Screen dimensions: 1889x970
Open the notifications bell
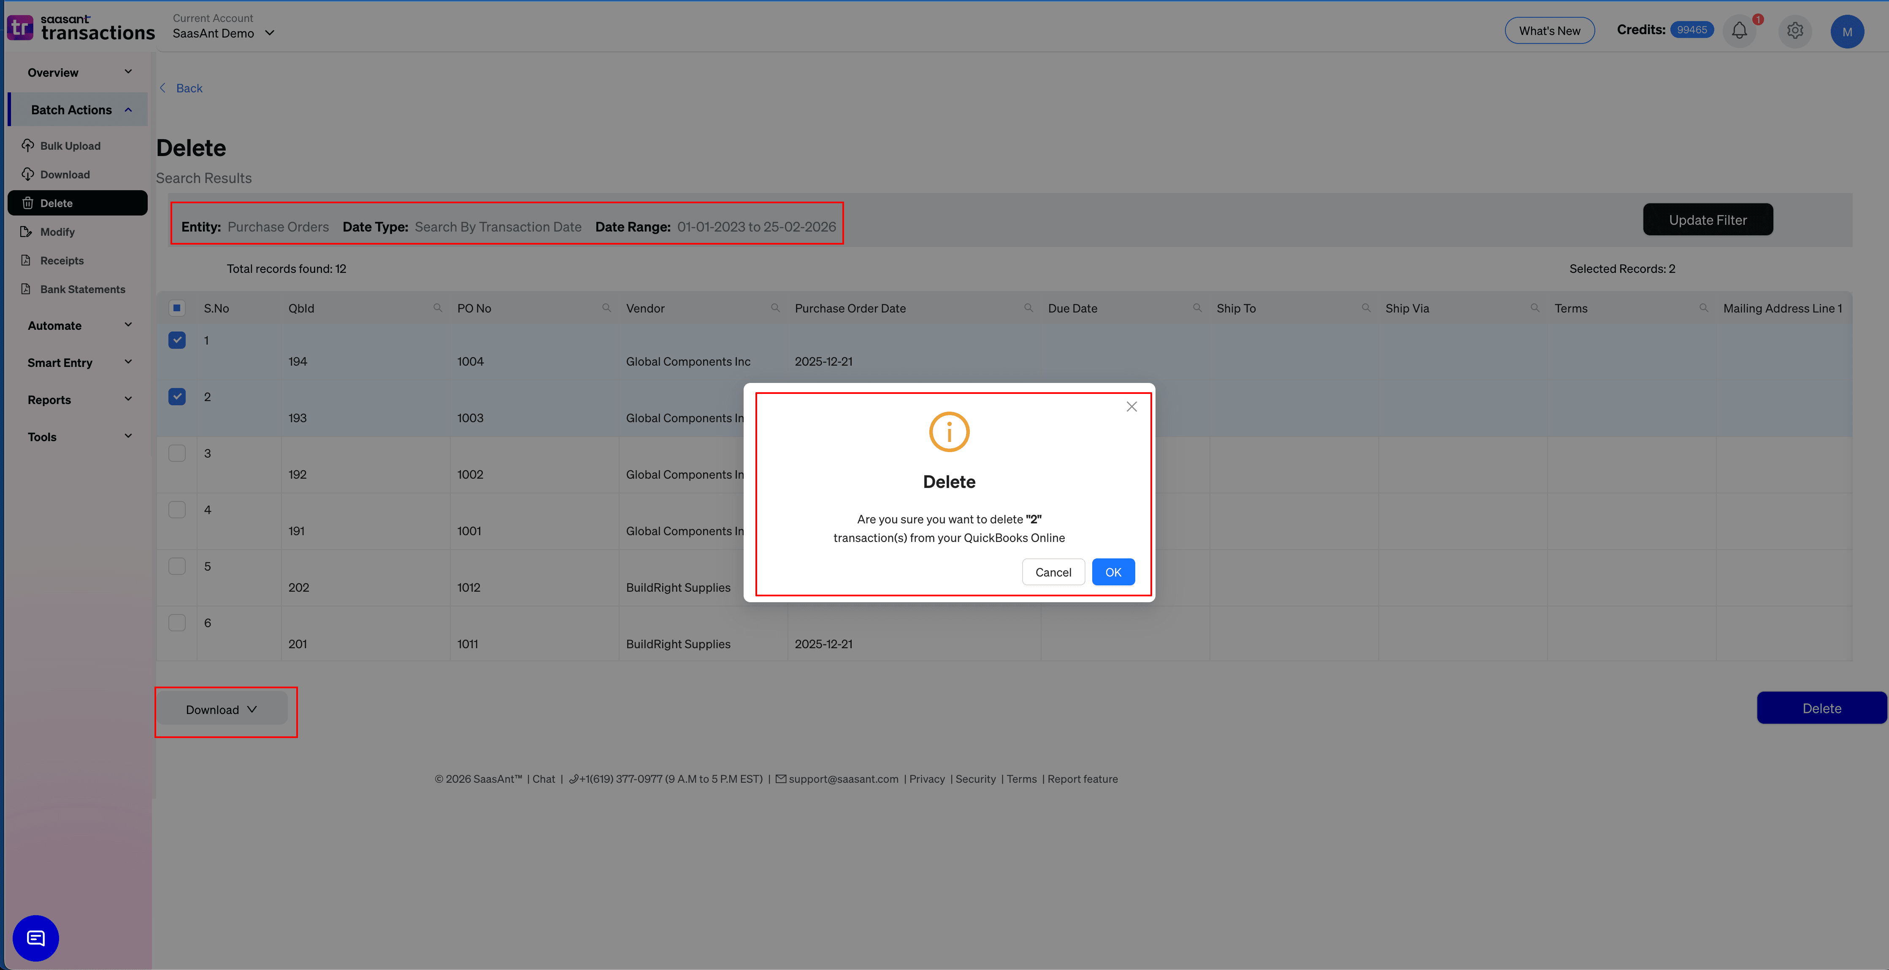tap(1740, 30)
